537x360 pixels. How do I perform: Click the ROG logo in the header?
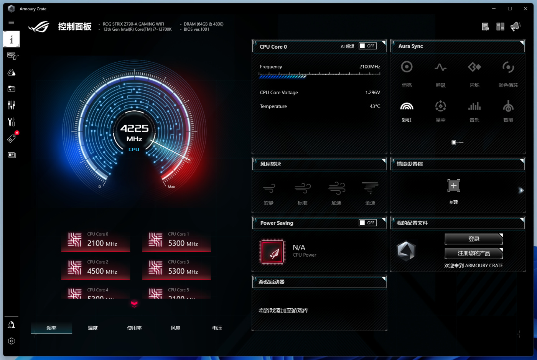click(x=39, y=26)
